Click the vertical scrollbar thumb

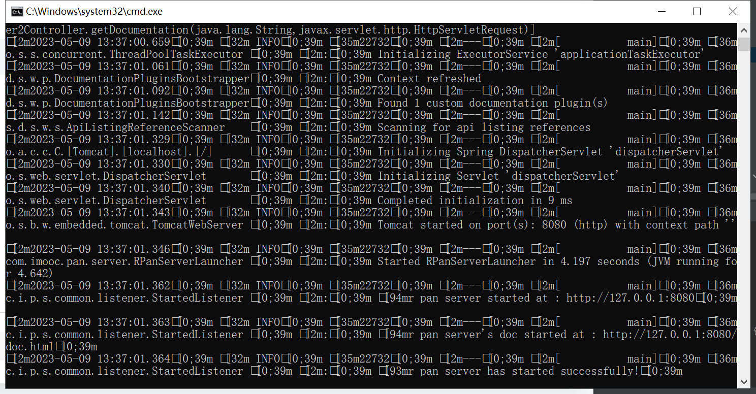[744, 45]
